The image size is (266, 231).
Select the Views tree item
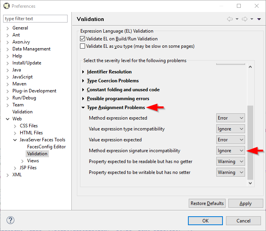tap(33, 161)
